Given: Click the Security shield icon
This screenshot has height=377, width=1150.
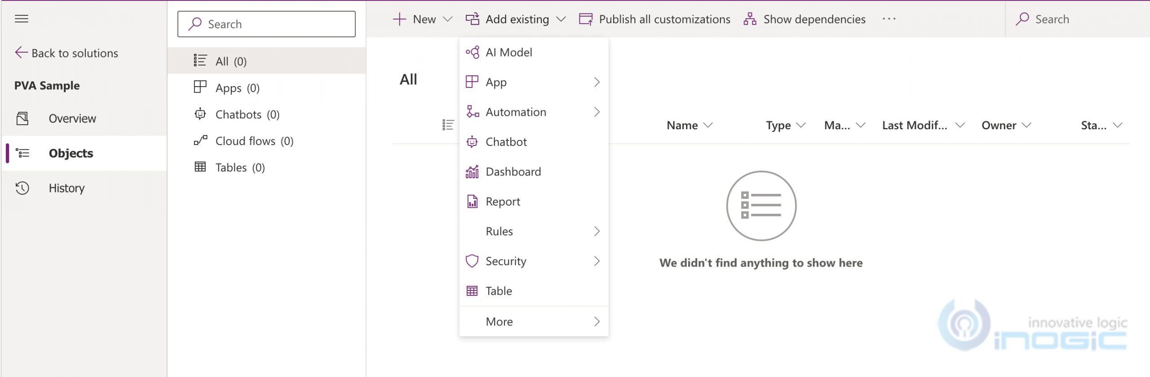Looking at the screenshot, I should pyautogui.click(x=472, y=261).
